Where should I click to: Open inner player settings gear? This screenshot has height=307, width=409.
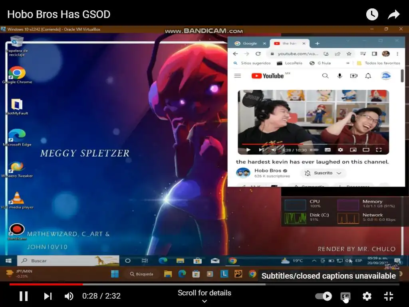click(x=340, y=150)
